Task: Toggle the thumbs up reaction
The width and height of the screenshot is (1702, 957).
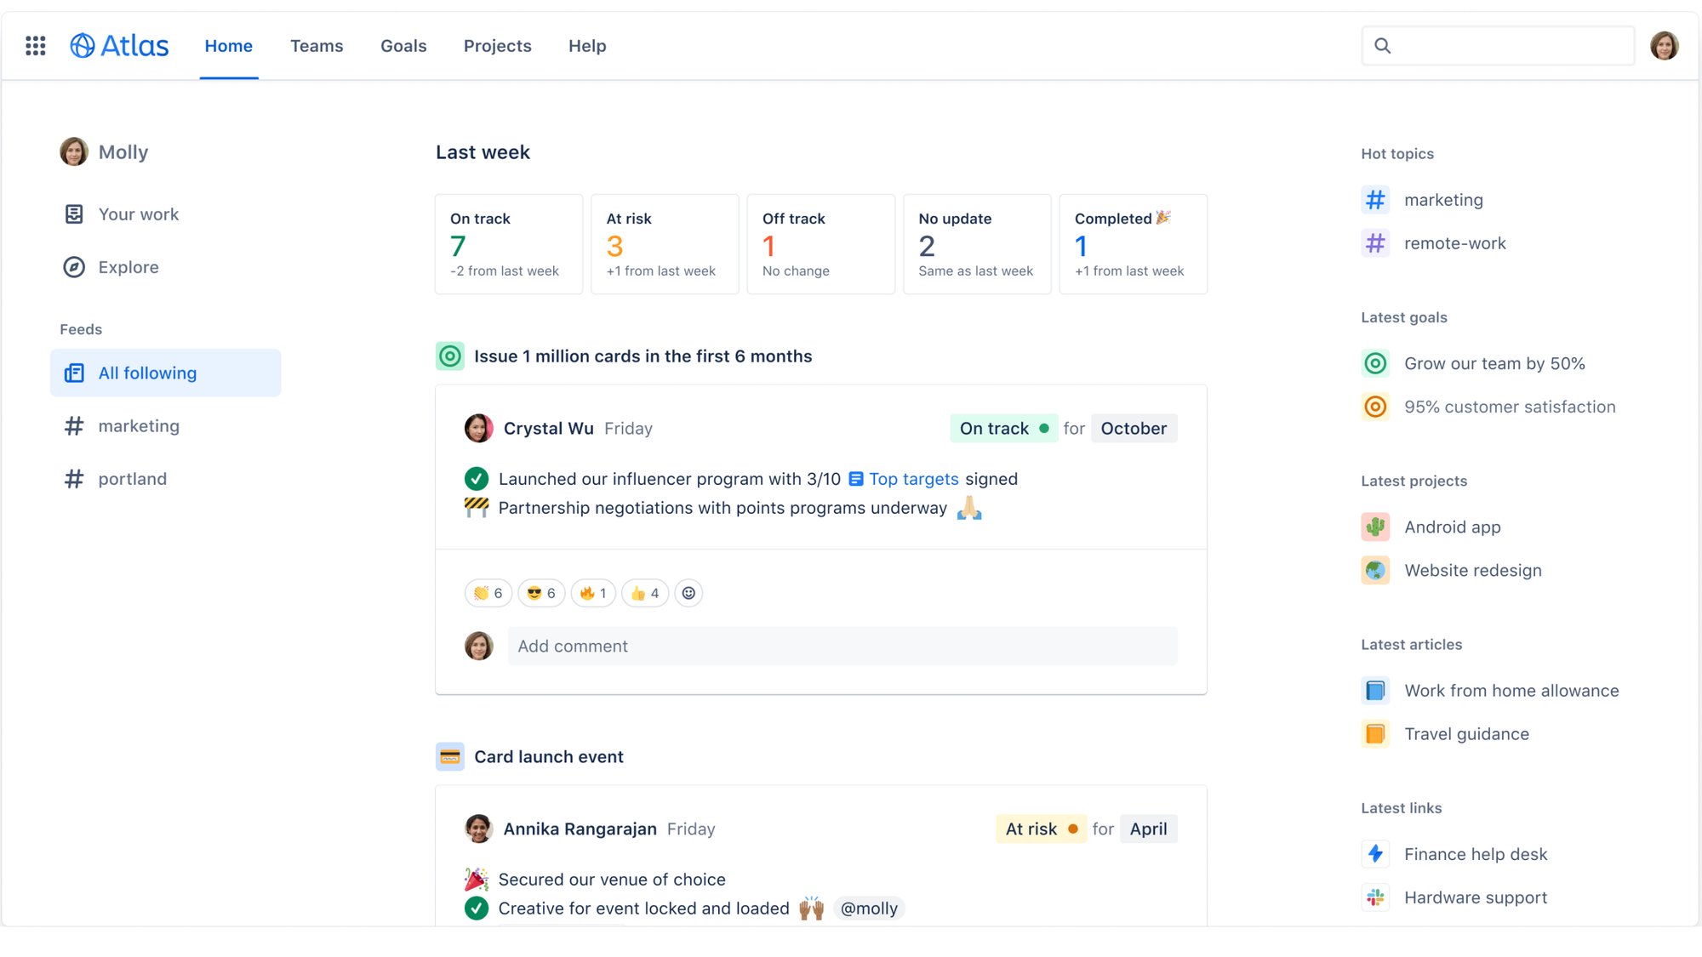Action: coord(645,593)
